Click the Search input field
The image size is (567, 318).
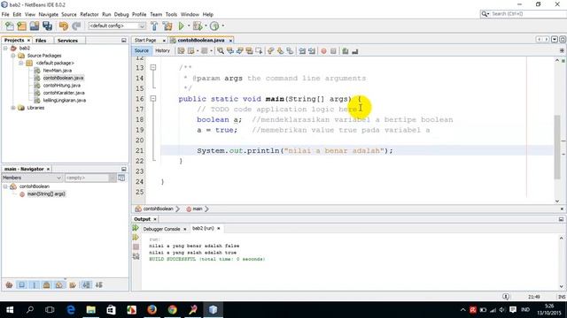[527, 14]
